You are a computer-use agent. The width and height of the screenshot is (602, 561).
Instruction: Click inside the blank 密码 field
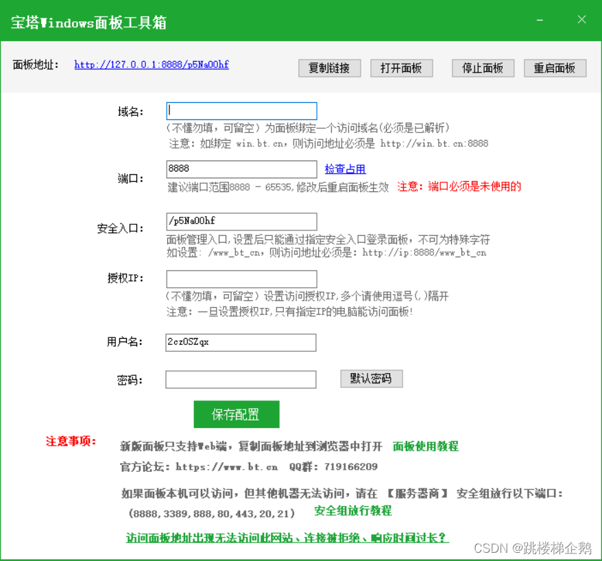click(241, 379)
